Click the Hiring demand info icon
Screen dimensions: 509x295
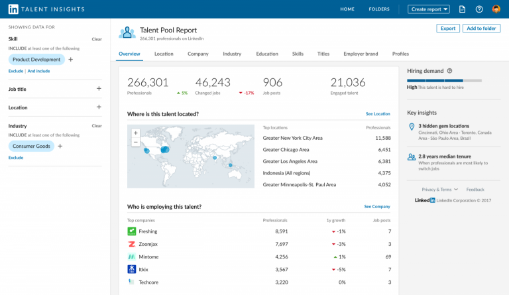[x=449, y=71]
